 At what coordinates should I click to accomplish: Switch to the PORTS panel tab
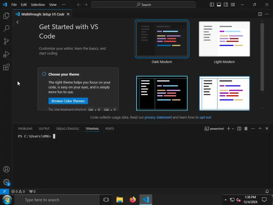click(x=110, y=129)
